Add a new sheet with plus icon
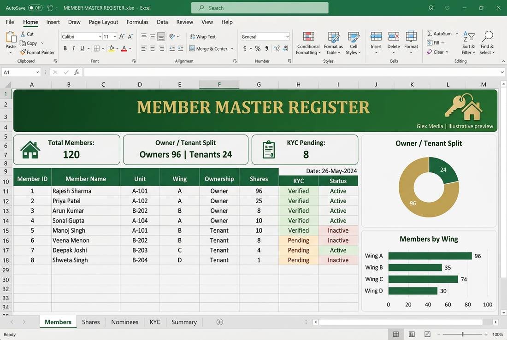Viewport: 507px width, 340px height. tap(219, 322)
